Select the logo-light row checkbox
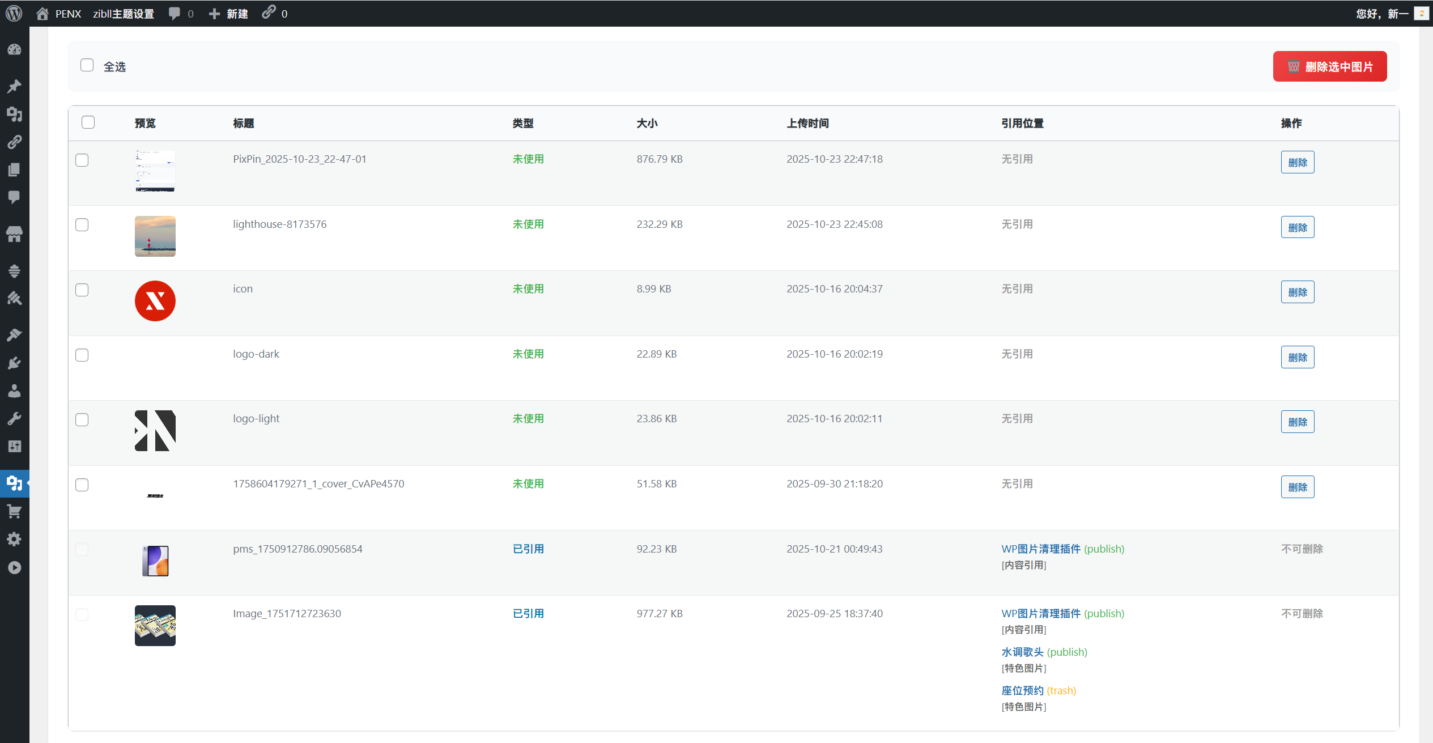 click(82, 419)
